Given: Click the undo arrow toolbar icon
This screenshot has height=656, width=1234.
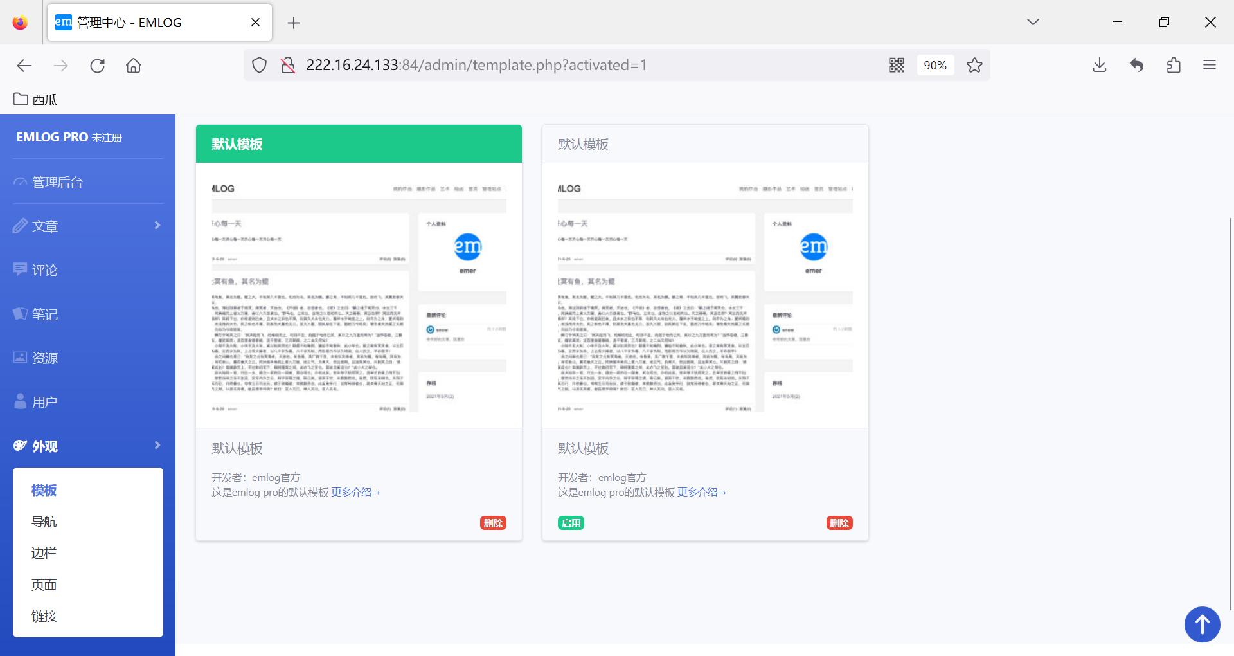Looking at the screenshot, I should [1137, 65].
